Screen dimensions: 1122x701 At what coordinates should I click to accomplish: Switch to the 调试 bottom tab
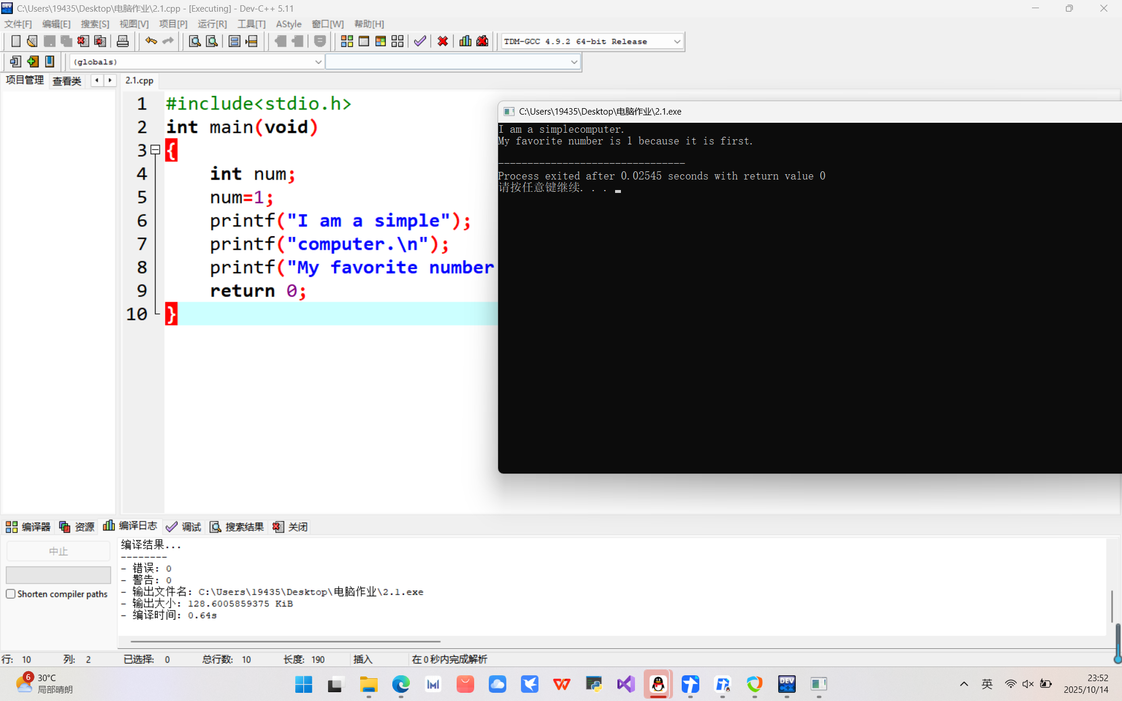coord(184,527)
